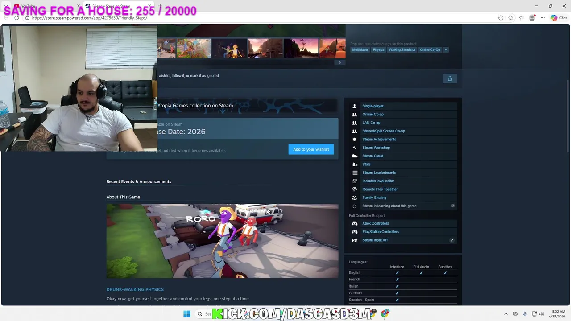
Task: Click the Steam Workshop wrench icon
Action: click(354, 148)
